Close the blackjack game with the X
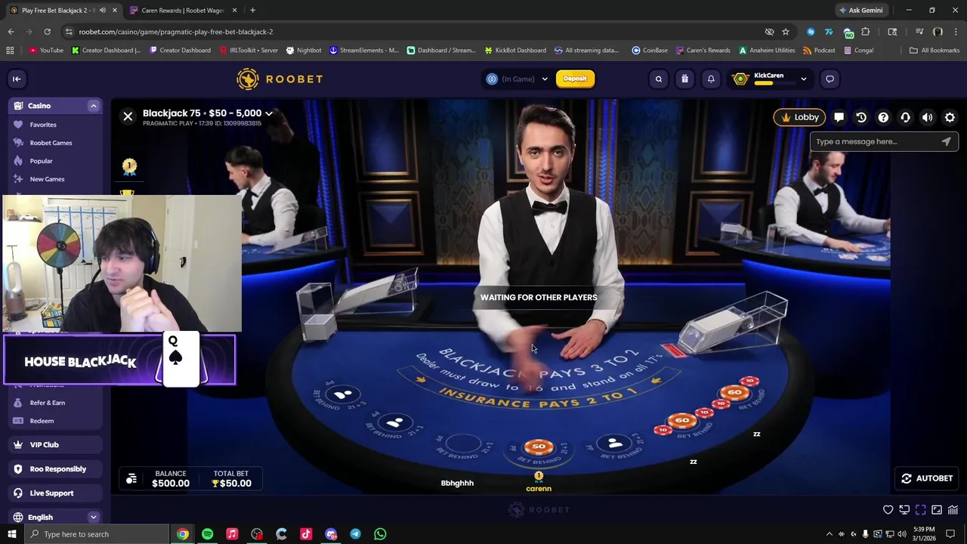 pyautogui.click(x=128, y=116)
